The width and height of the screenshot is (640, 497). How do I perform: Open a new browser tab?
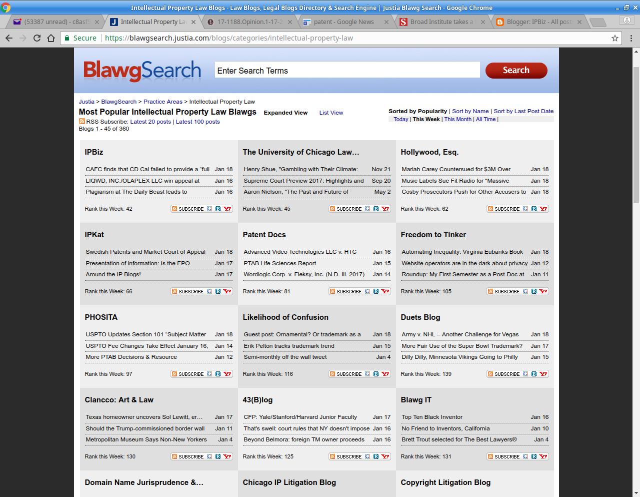pyautogui.click(x=598, y=22)
